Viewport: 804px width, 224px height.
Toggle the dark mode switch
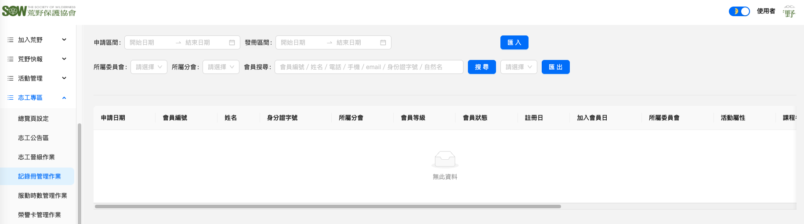click(x=739, y=11)
